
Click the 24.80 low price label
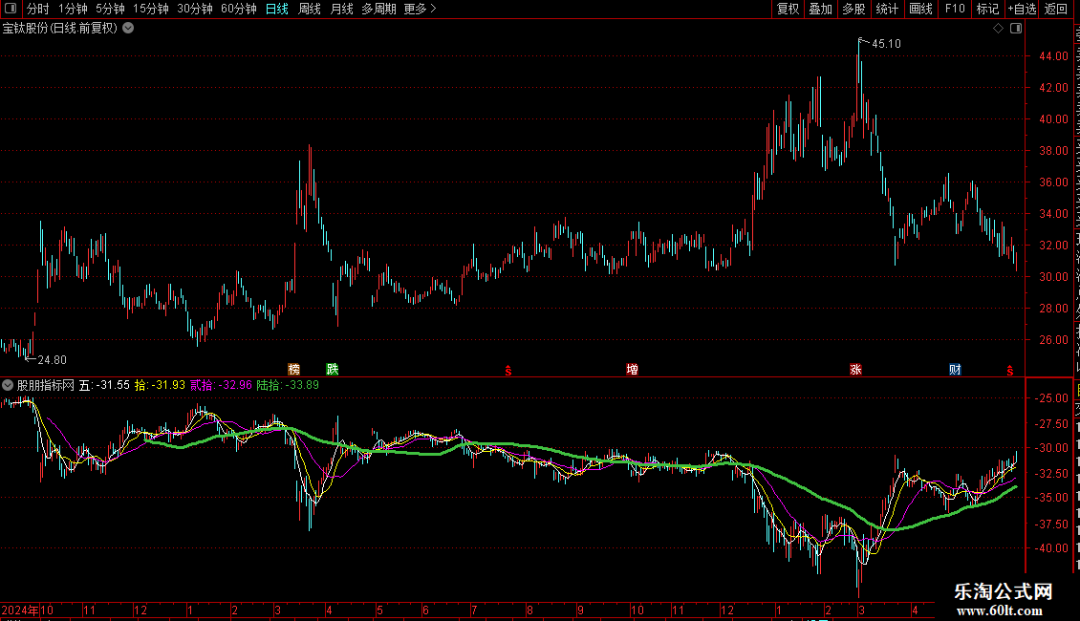[52, 360]
